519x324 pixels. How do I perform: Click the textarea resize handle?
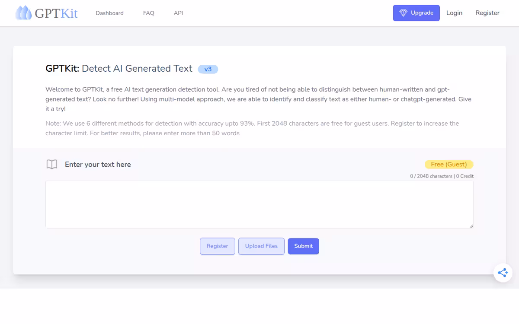(x=471, y=226)
